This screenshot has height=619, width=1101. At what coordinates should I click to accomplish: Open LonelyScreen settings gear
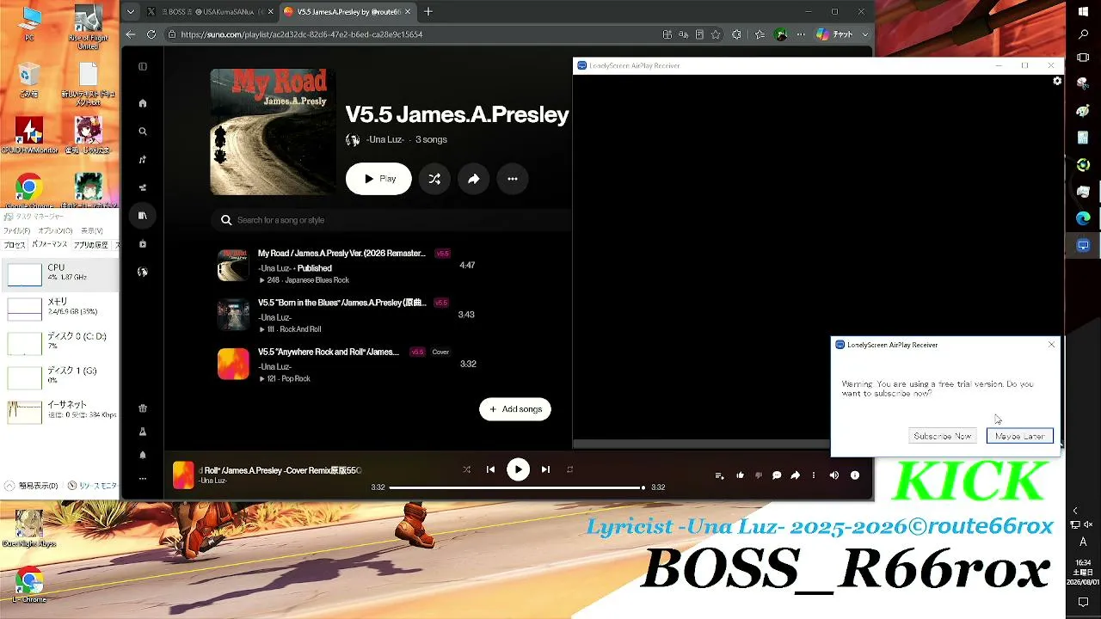[1057, 81]
